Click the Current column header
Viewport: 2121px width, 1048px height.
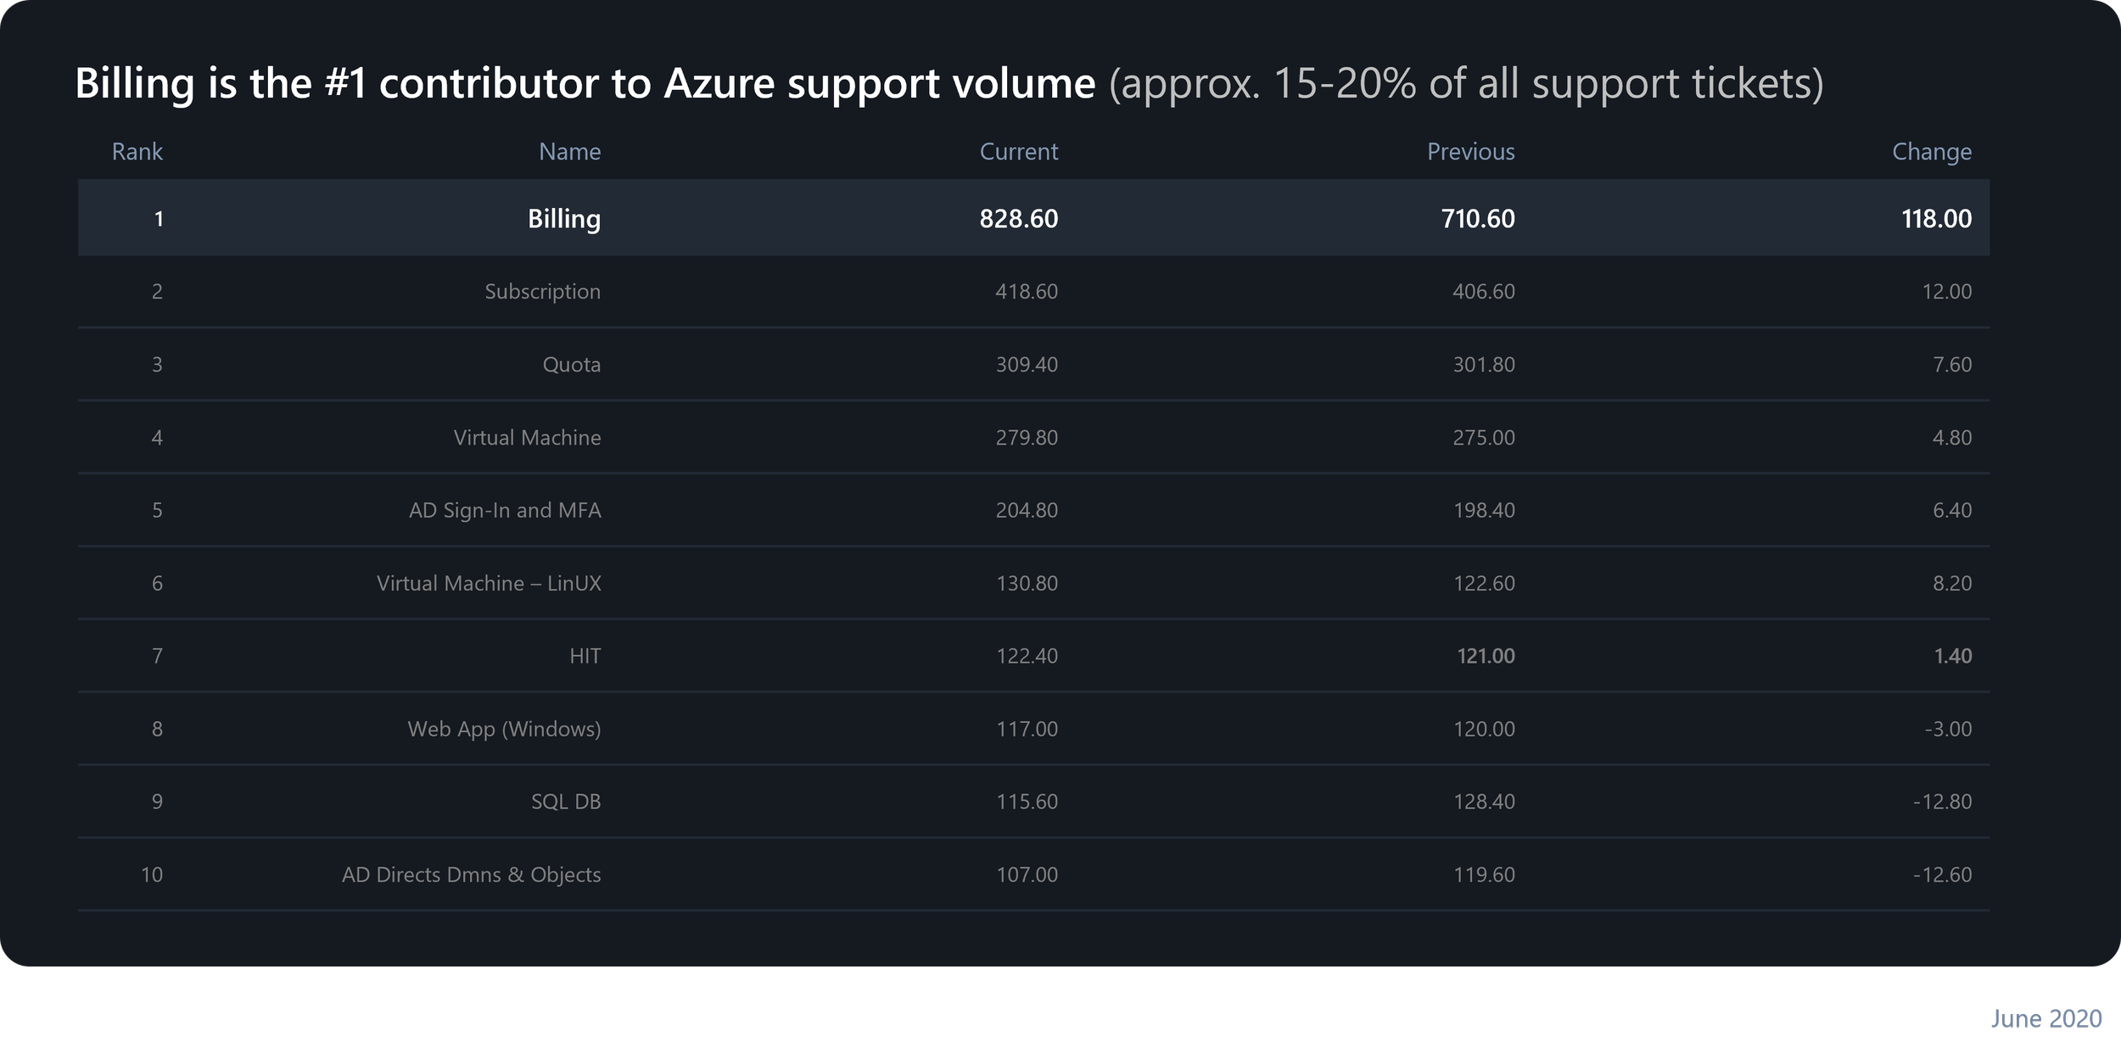(x=1018, y=152)
